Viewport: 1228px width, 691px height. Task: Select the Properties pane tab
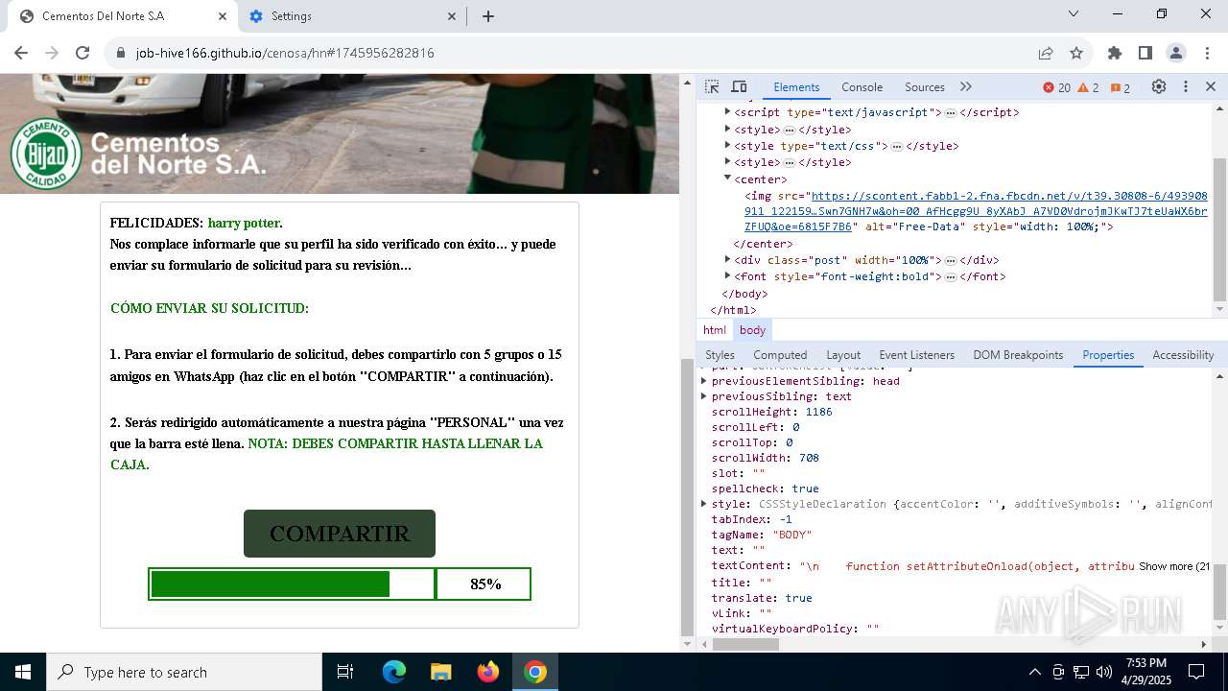click(1108, 355)
